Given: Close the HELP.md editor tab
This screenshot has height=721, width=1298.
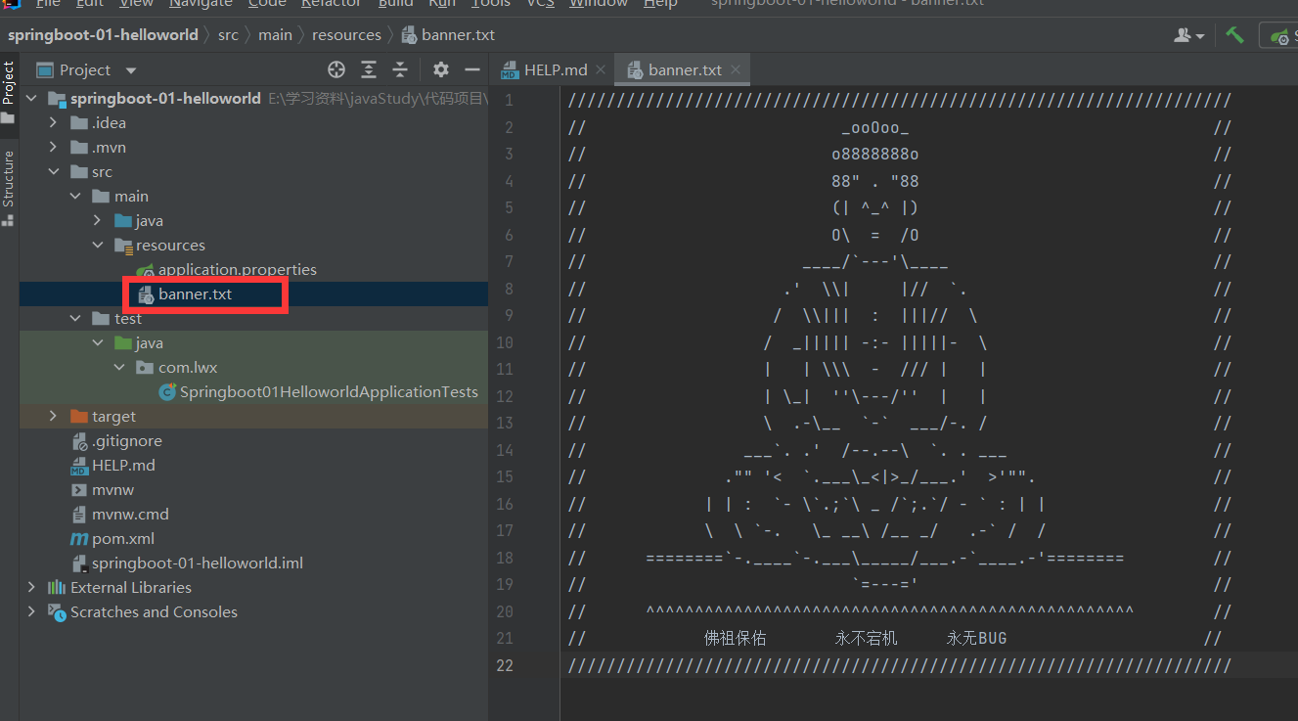Looking at the screenshot, I should pos(601,69).
